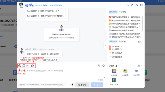Expand 税务数字账户可以归集哪些 question chevron

[65, 16]
